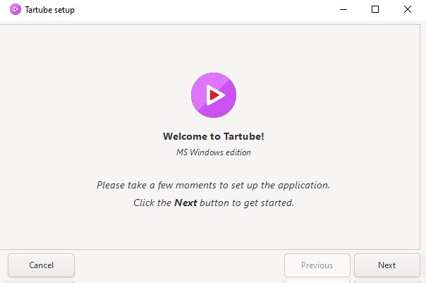Click the "Please take a few moments" line
Image resolution: width=426 pixels, height=283 pixels.
(x=213, y=185)
